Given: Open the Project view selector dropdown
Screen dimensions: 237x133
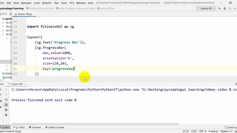Looking at the screenshot, I should 5,14.
